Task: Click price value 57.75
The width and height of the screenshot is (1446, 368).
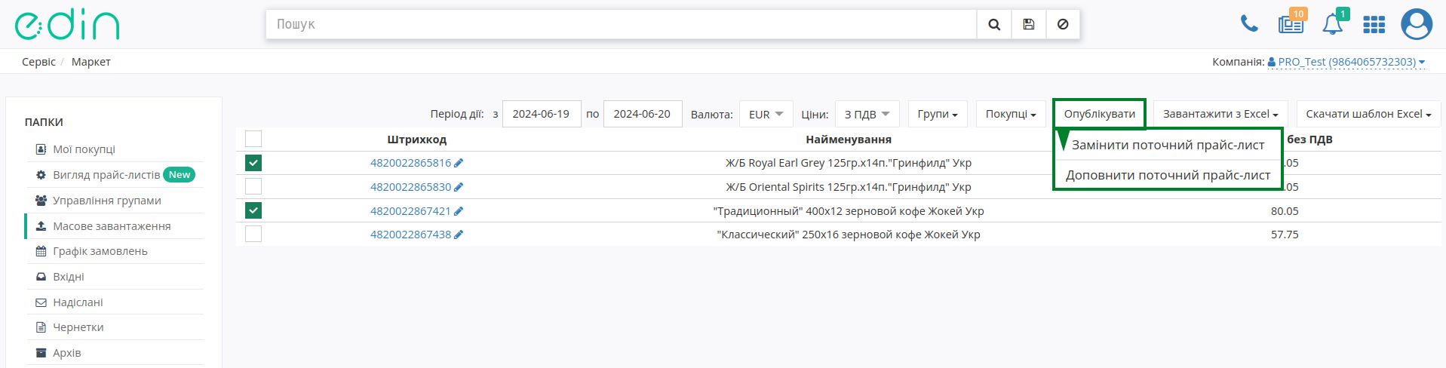Action: (x=1285, y=235)
